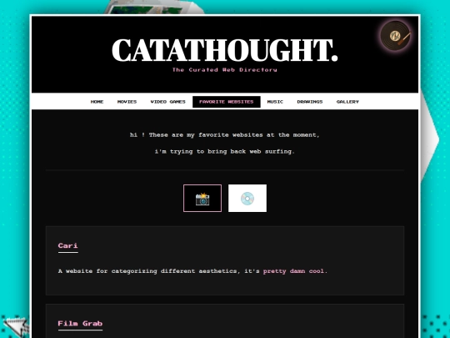This screenshot has width=450, height=338.
Task: Select the CD disc category button
Action: point(247,199)
